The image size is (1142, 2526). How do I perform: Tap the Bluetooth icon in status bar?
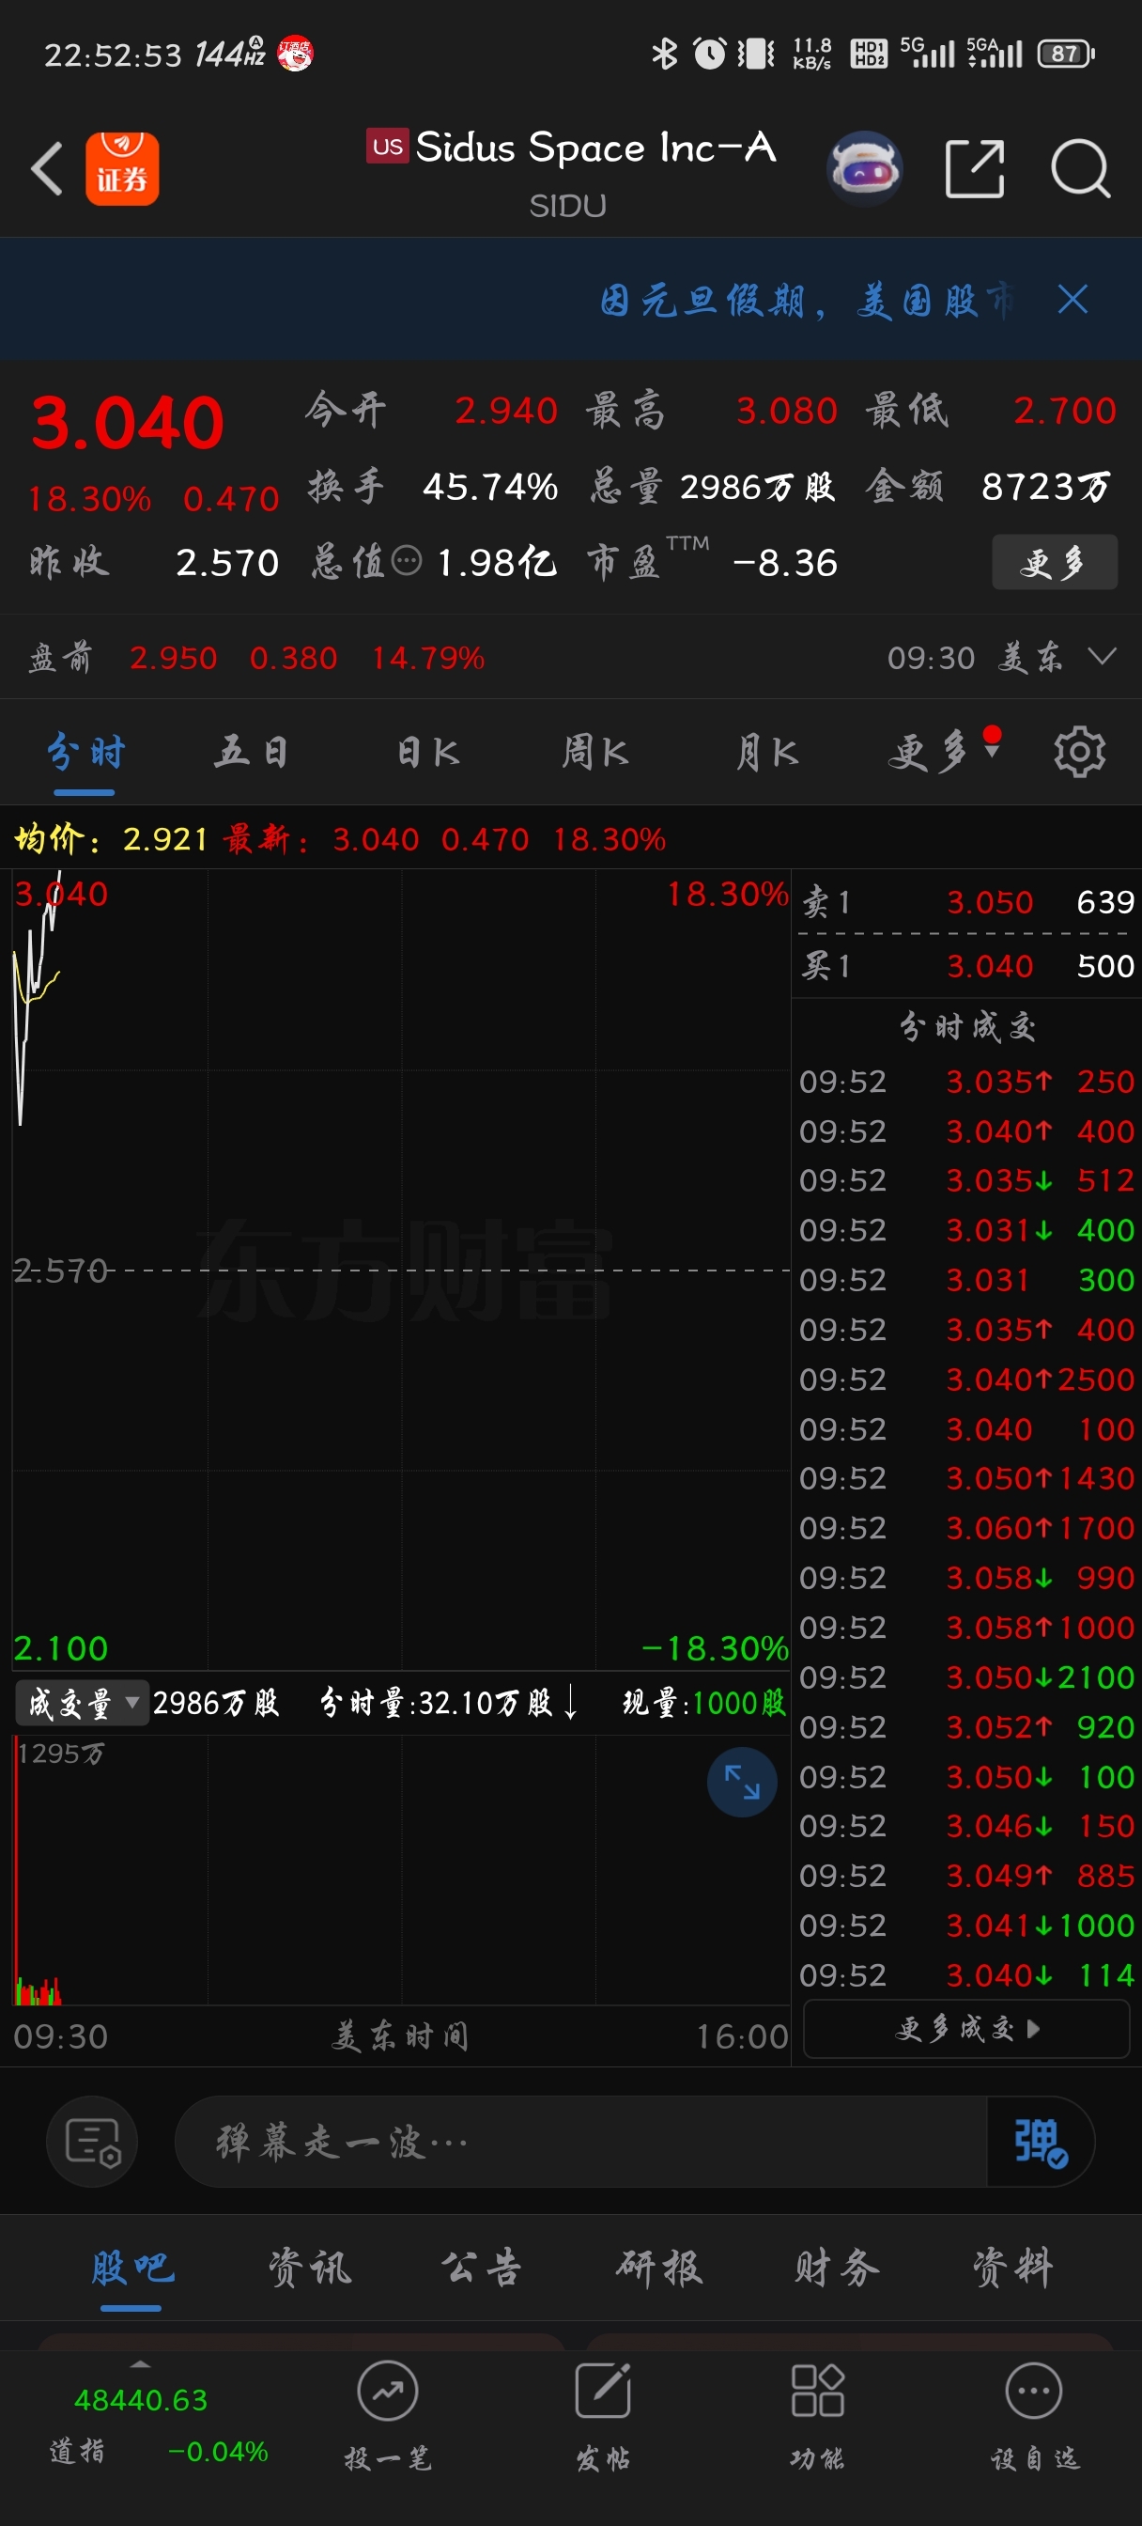click(x=665, y=53)
